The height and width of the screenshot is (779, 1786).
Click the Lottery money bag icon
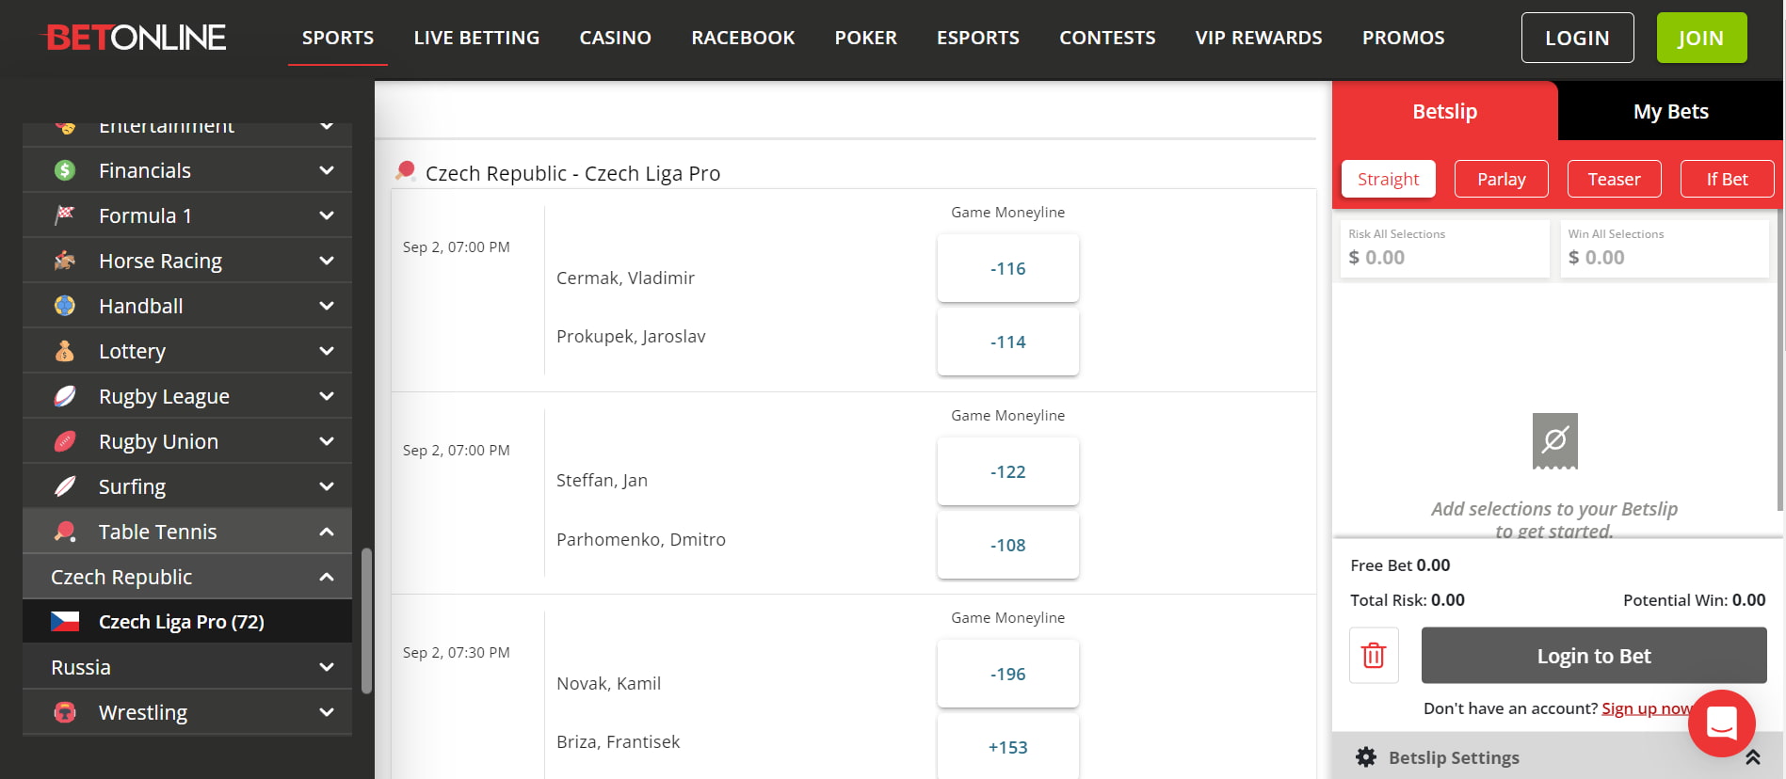pos(65,351)
